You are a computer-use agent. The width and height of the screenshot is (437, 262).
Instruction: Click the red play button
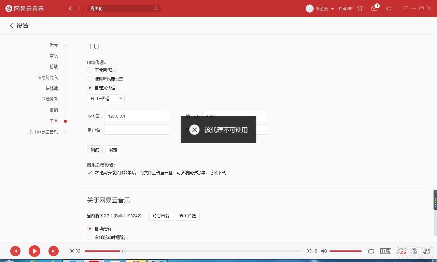(x=34, y=251)
